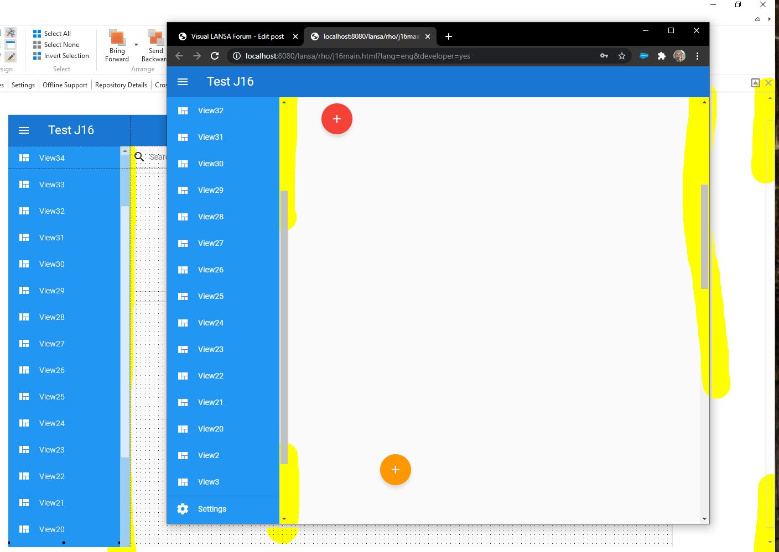This screenshot has width=779, height=552.
Task: Click the orange plus floating action button
Action: (x=395, y=470)
